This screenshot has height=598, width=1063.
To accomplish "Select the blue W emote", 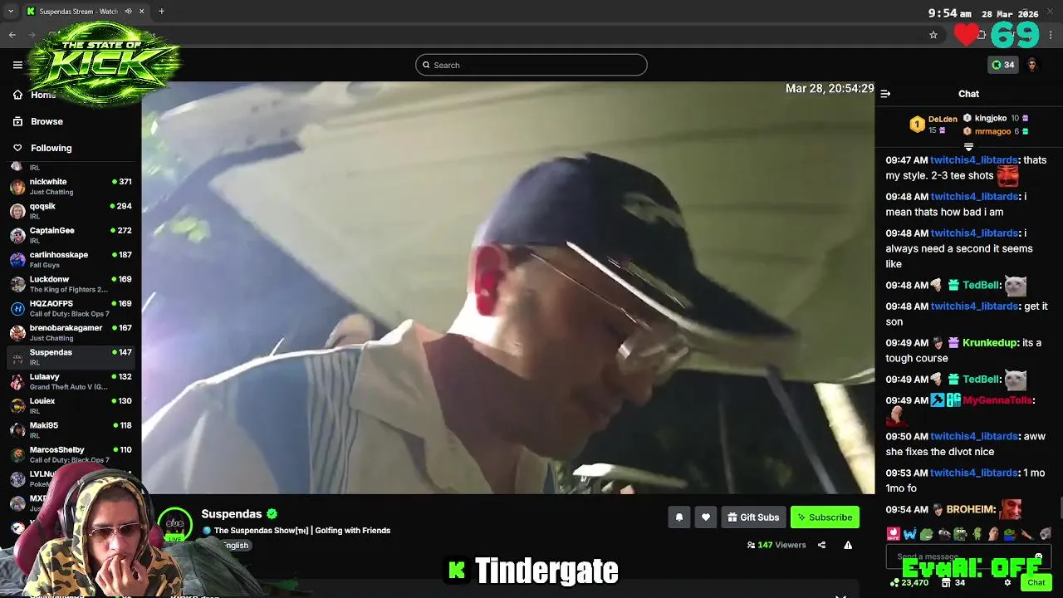I will tap(910, 534).
